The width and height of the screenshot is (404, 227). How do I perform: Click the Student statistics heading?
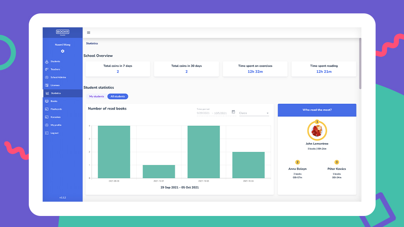point(99,88)
